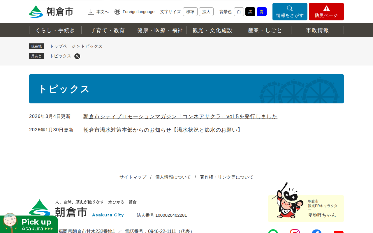This screenshot has width=373, height=233.
Task: Jump to main content via 本文へ
Action: [x=98, y=12]
